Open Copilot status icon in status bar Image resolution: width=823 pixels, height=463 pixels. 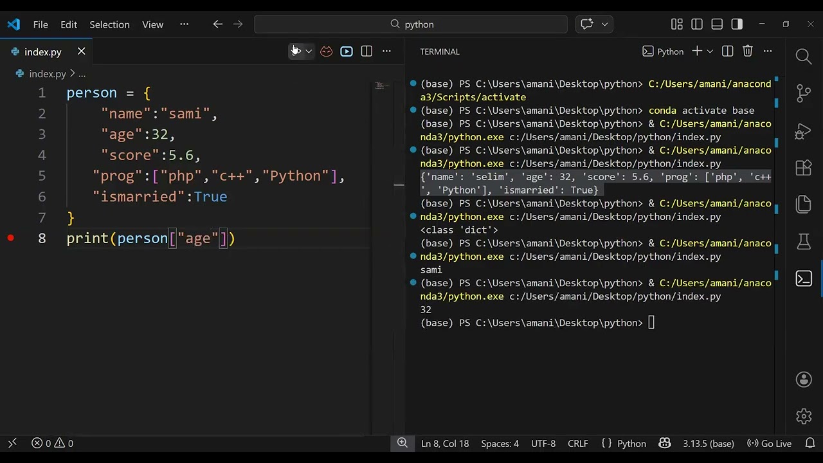point(665,444)
